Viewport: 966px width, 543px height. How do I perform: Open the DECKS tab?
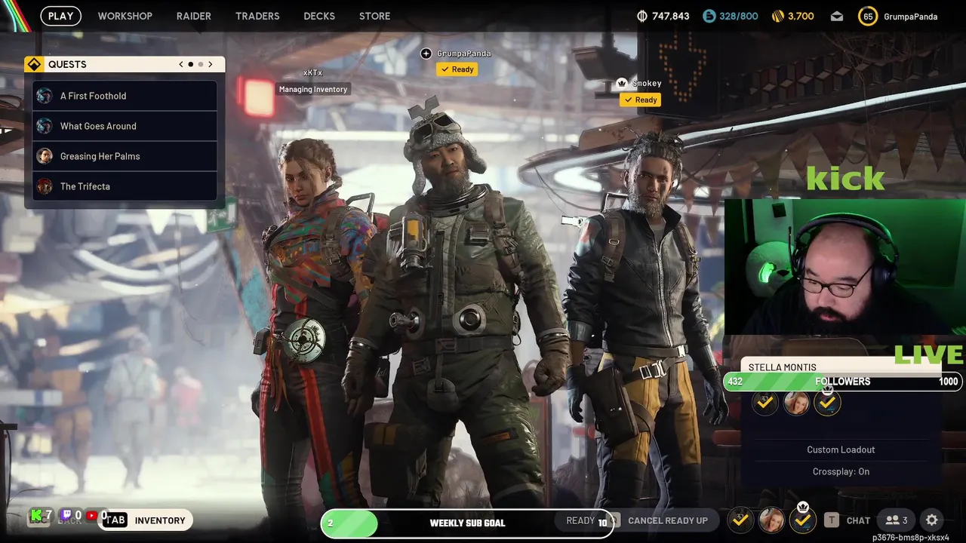tap(319, 16)
